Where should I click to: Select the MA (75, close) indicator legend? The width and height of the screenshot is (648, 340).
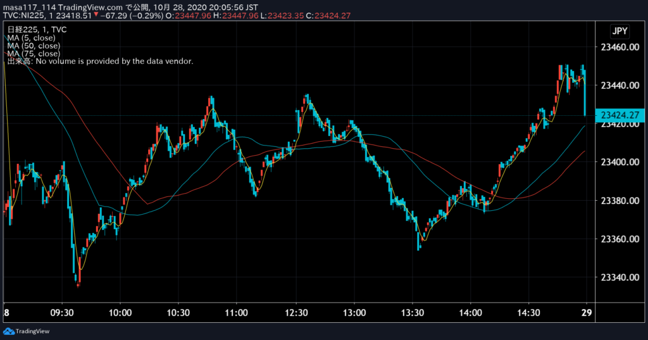coord(34,53)
